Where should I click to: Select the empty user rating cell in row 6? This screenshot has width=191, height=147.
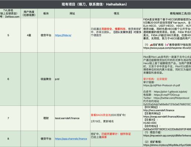coord(29,79)
